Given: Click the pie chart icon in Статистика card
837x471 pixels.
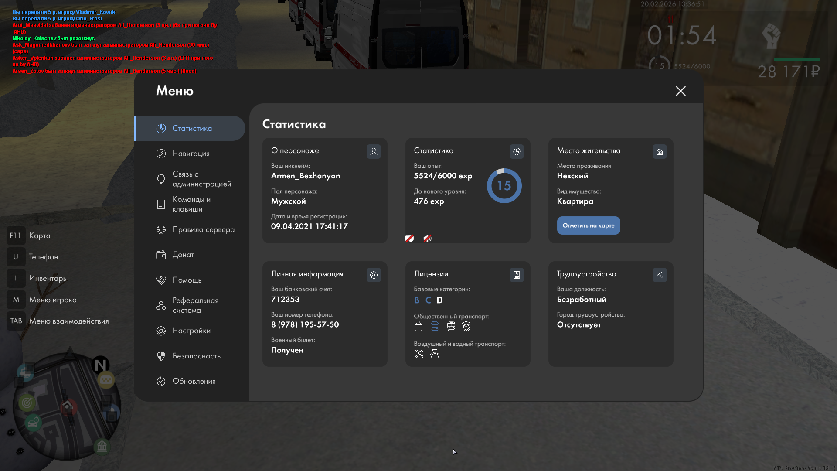Looking at the screenshot, I should pos(517,151).
